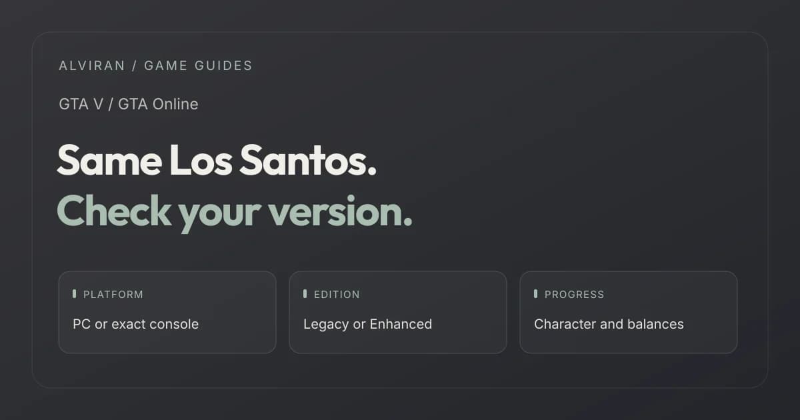Click the headline Same Los Santos.
The image size is (800, 420).
(x=217, y=161)
